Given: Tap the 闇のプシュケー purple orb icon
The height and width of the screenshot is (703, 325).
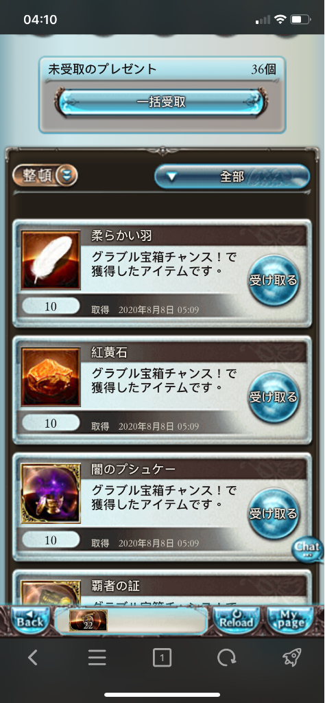Looking at the screenshot, I should pyautogui.click(x=51, y=493).
